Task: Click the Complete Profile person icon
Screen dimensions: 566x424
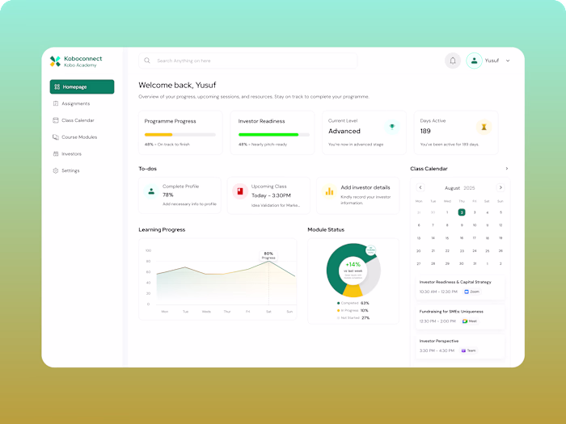Action: tap(151, 191)
